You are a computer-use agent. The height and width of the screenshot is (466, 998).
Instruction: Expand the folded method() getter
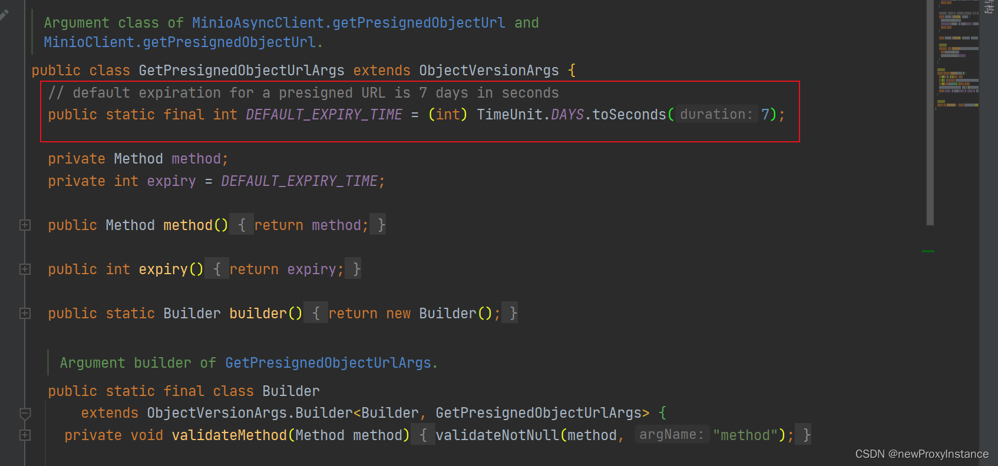click(25, 225)
